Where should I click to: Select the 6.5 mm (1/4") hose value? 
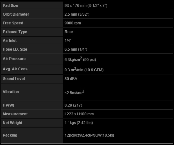point(76,49)
